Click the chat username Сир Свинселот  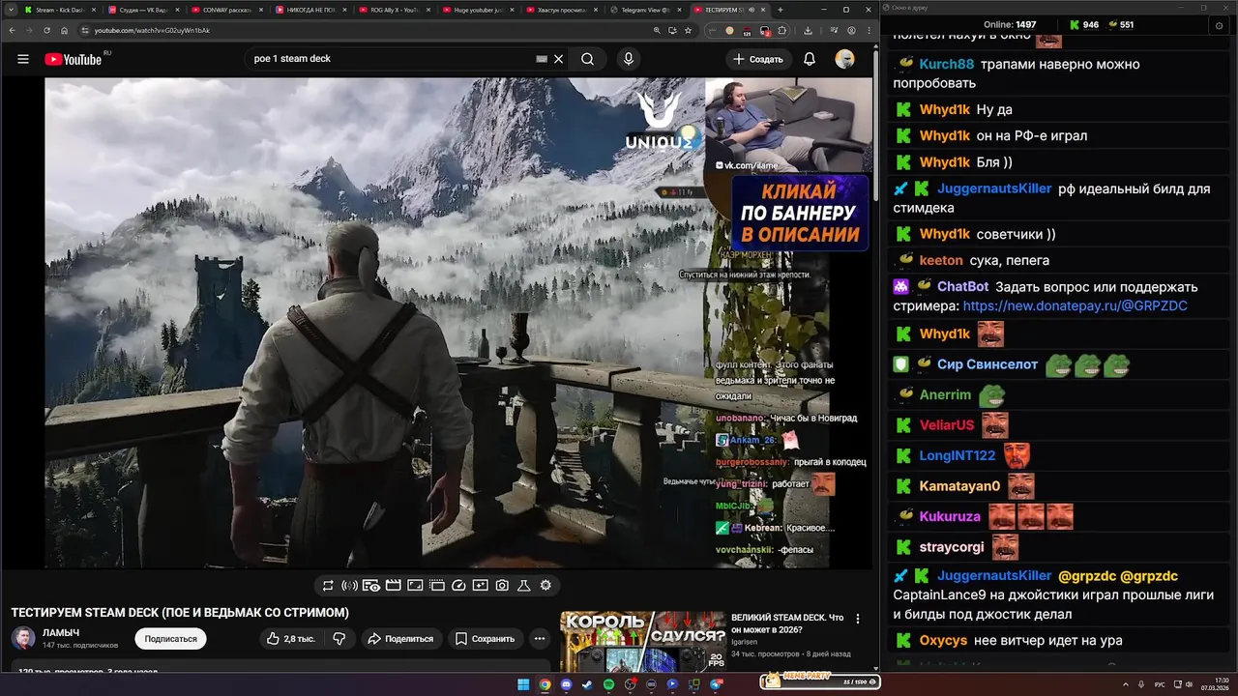tap(987, 364)
